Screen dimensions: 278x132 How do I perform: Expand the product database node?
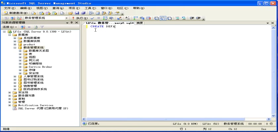[x=15, y=45]
